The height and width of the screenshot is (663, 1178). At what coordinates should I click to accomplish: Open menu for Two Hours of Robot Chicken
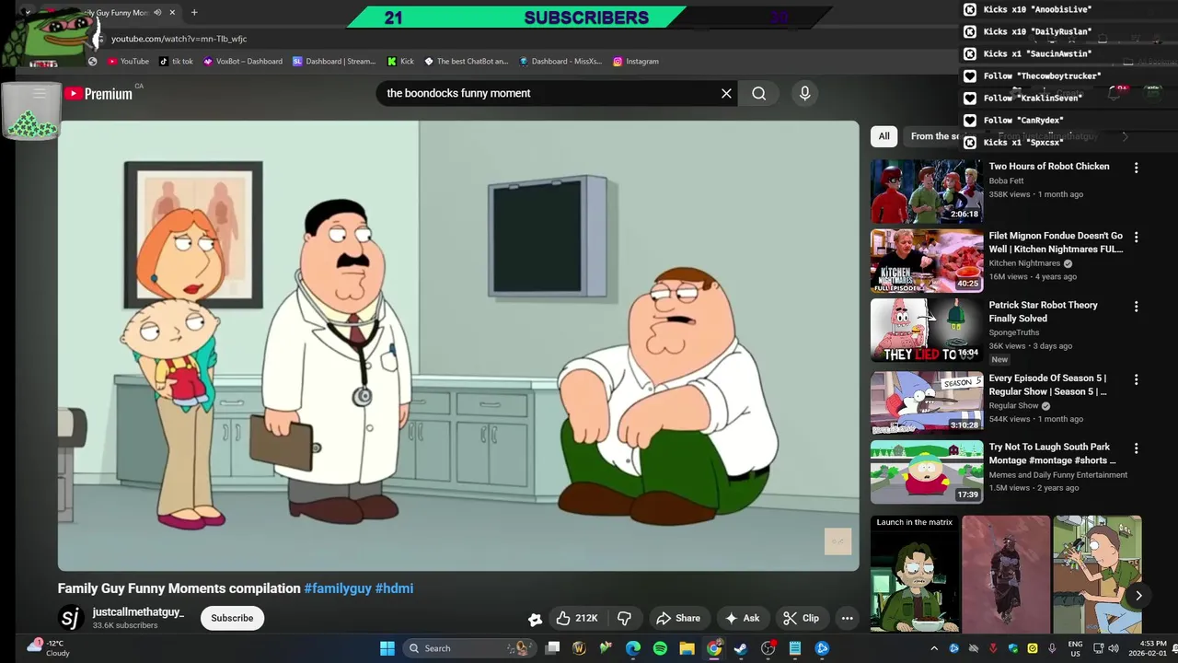click(x=1136, y=168)
